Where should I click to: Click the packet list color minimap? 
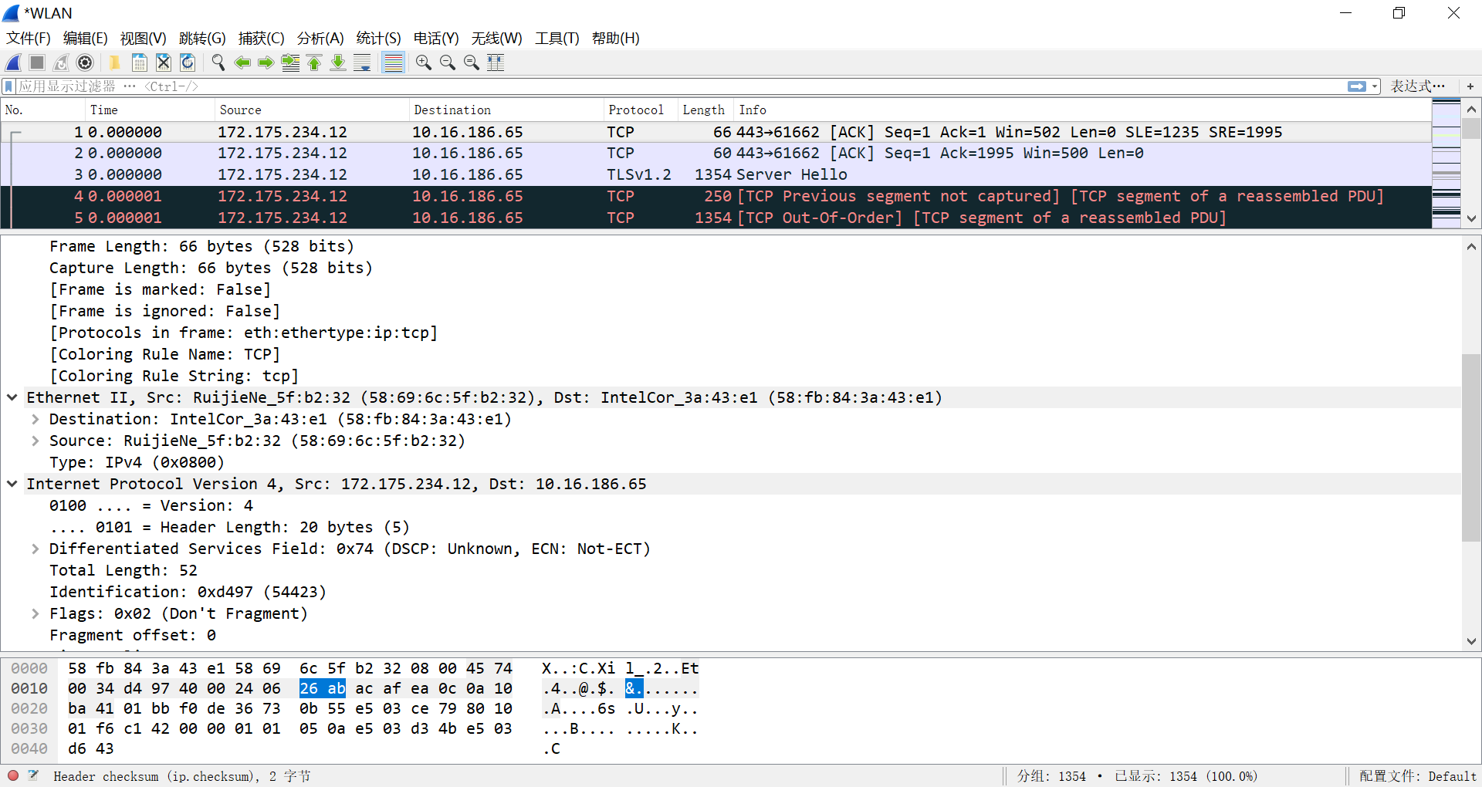click(x=1446, y=163)
